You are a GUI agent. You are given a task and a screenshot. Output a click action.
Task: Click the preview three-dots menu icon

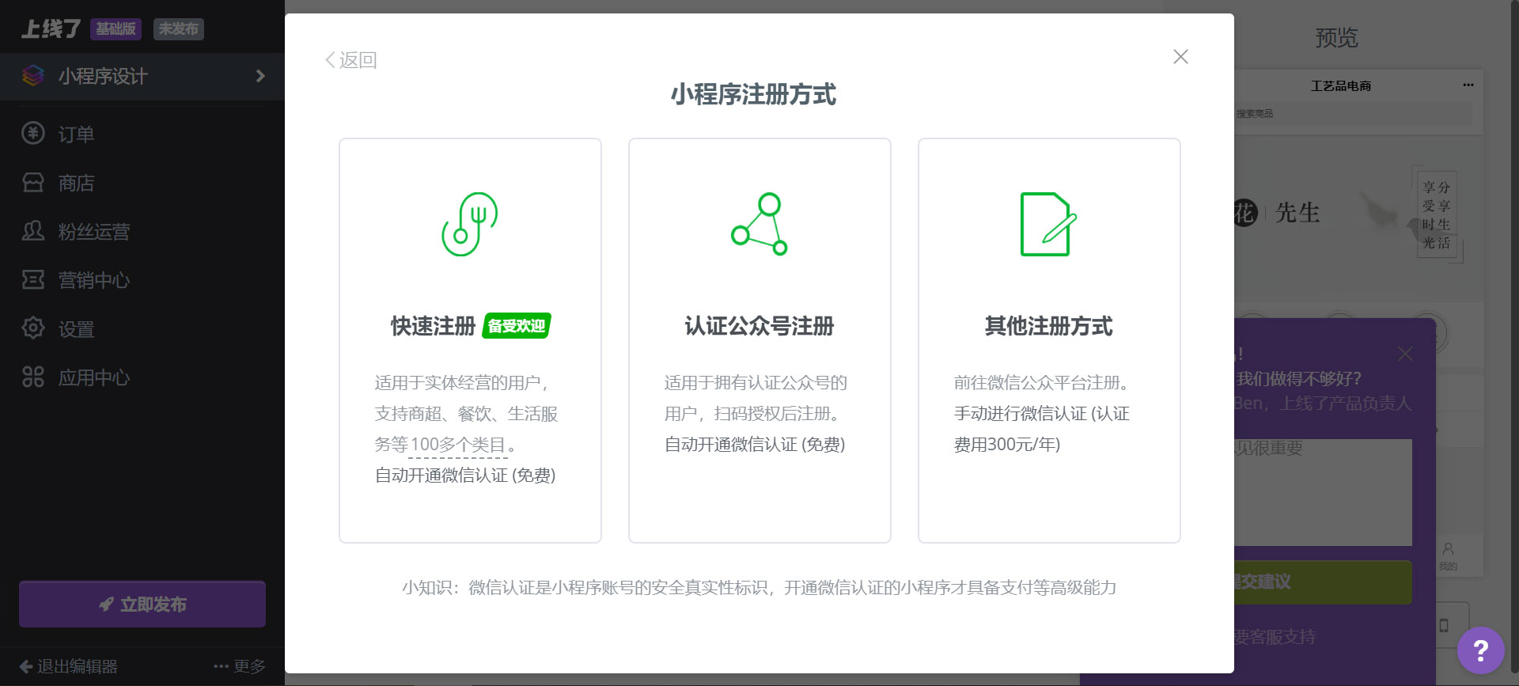point(1468,85)
